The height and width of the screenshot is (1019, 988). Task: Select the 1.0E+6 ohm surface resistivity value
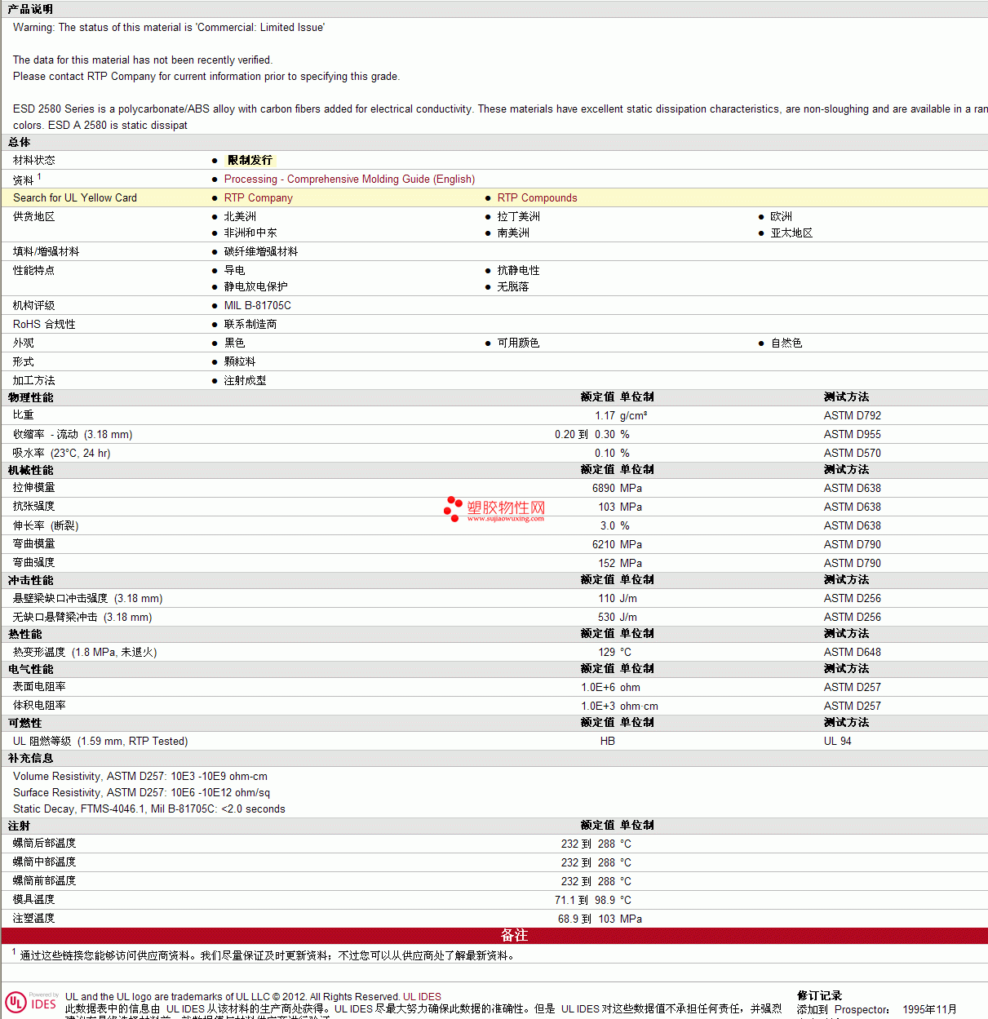610,688
